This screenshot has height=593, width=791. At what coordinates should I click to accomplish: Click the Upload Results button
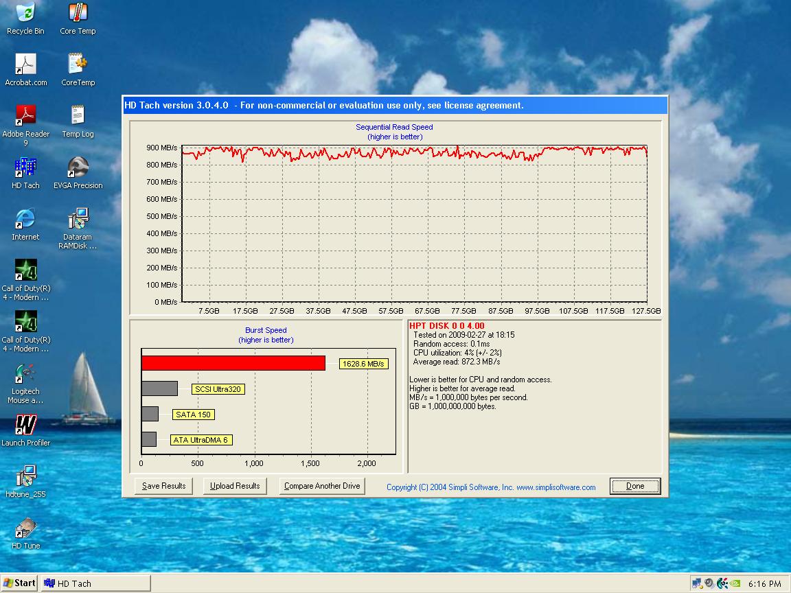coord(235,486)
